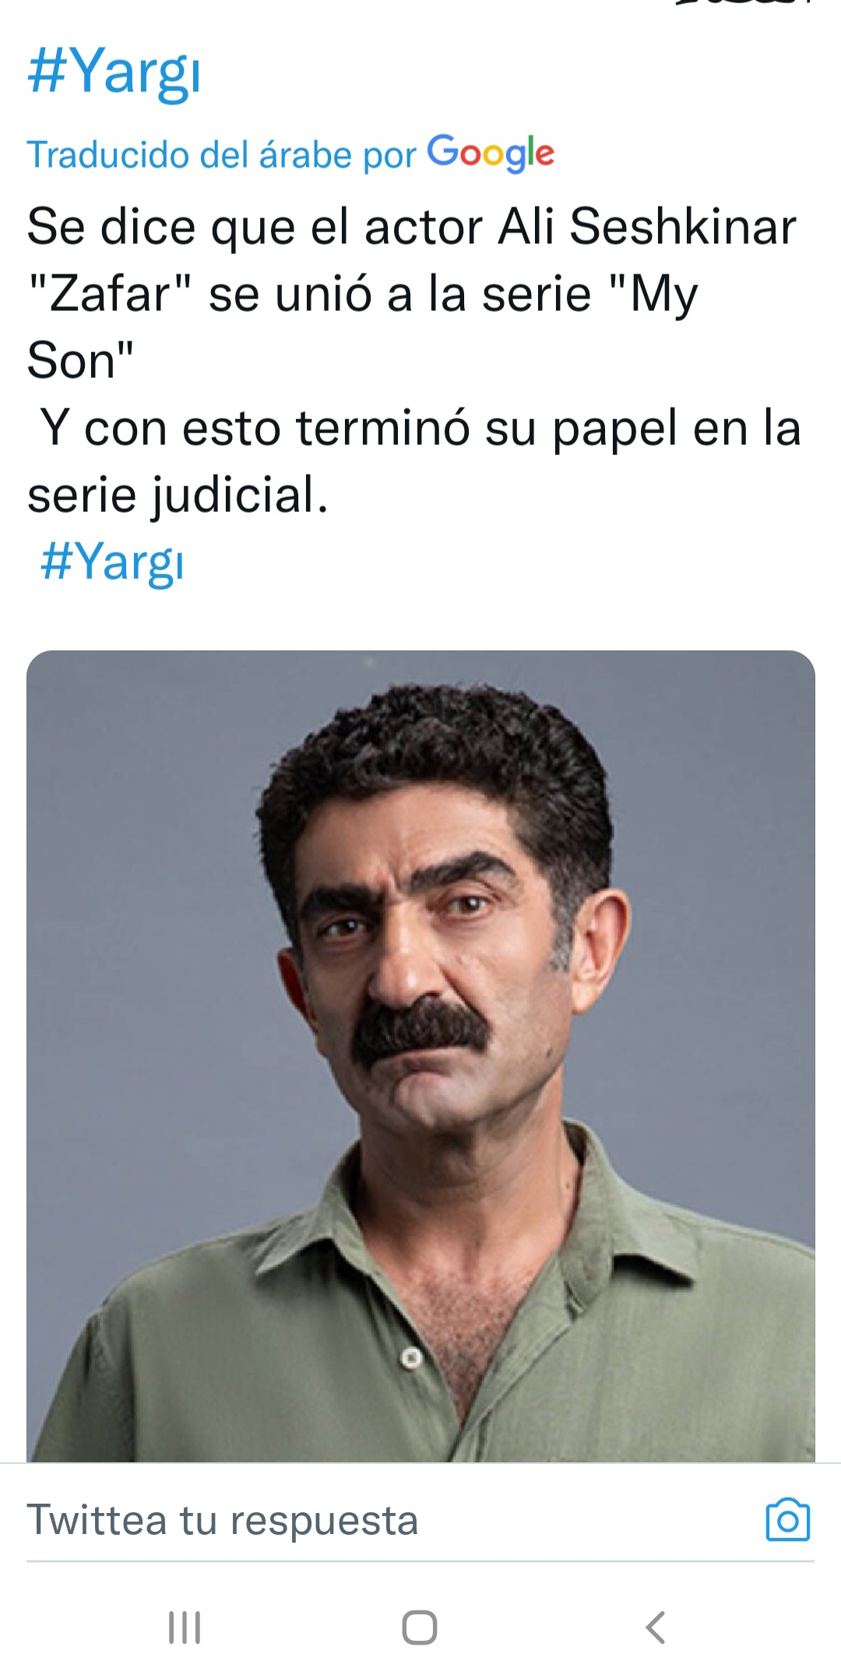Tap the "serie judicial." text line

(x=178, y=495)
